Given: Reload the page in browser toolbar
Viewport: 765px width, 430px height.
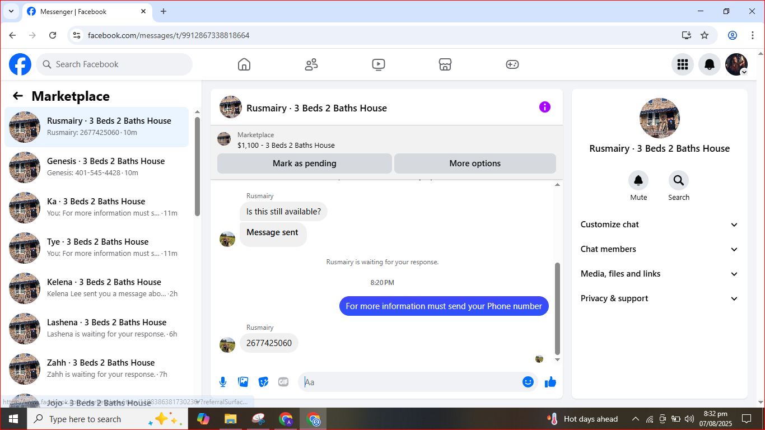Looking at the screenshot, I should coord(53,35).
